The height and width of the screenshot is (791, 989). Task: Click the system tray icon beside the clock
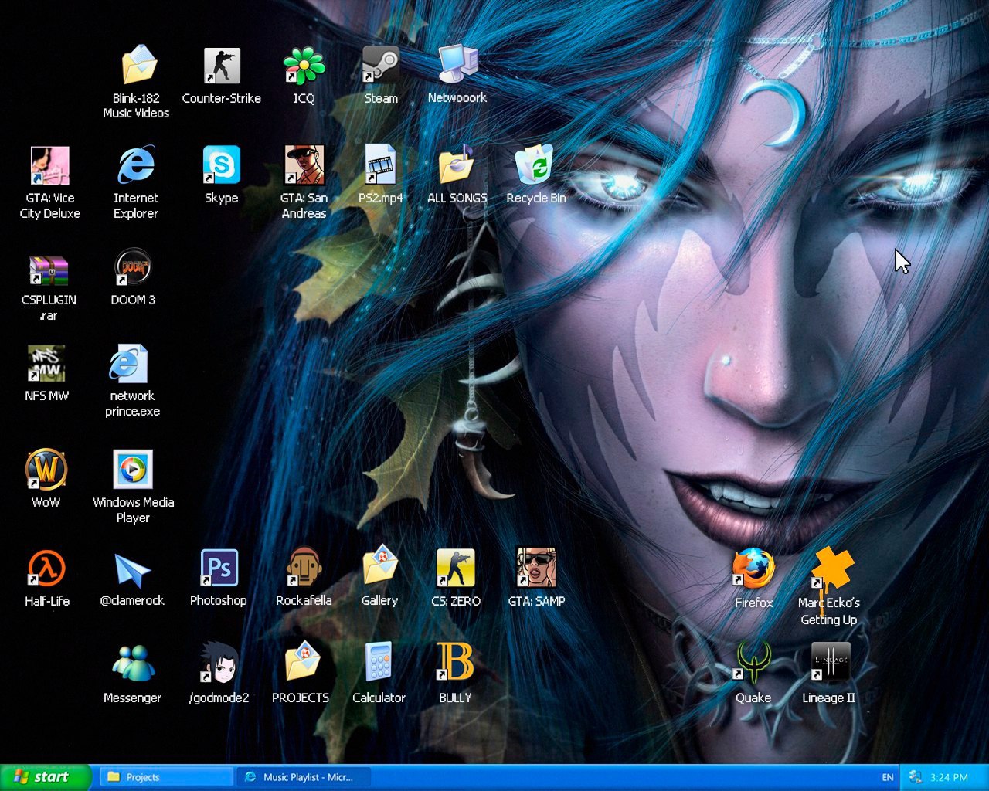click(916, 777)
